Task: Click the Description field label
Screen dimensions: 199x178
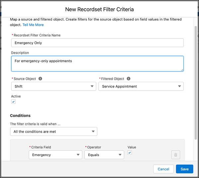Action: coord(20,53)
